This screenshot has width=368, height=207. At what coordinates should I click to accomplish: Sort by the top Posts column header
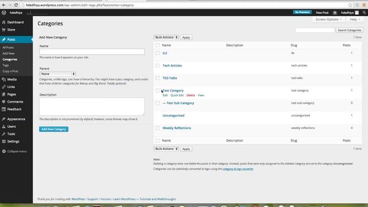[346, 45]
